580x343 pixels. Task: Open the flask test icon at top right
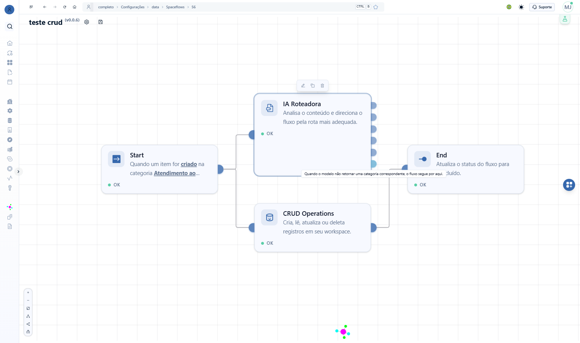coord(565,19)
